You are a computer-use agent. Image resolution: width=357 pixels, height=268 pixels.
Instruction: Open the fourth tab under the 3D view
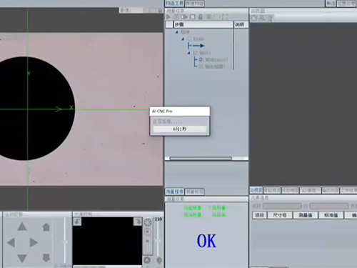tap(310, 190)
